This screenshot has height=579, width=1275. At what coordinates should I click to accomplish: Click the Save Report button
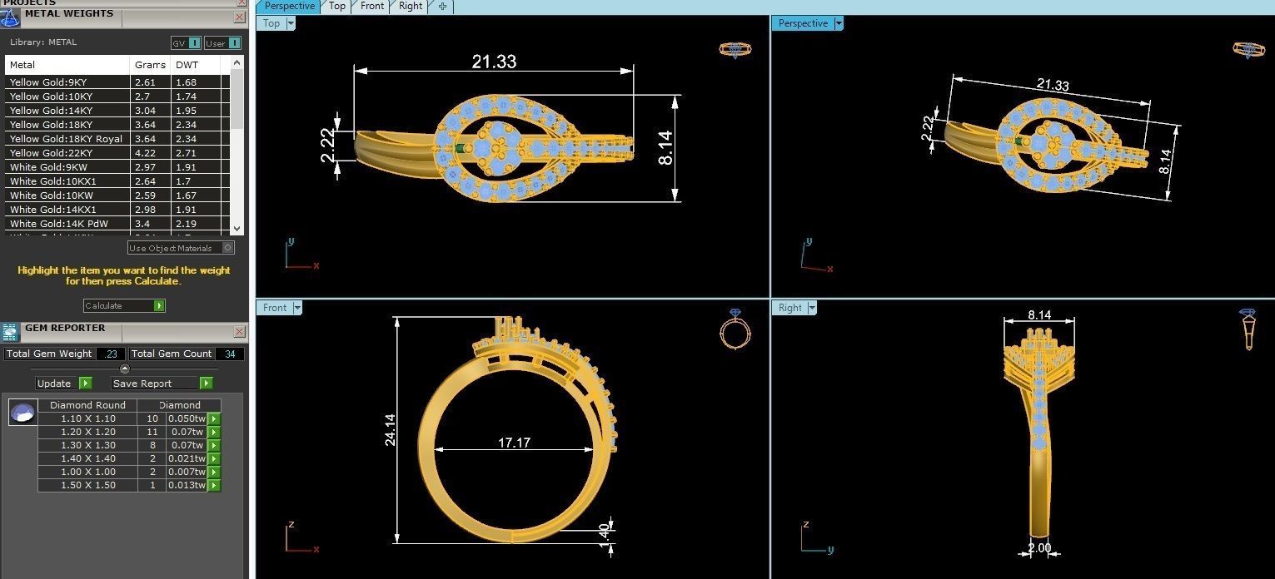pyautogui.click(x=162, y=383)
